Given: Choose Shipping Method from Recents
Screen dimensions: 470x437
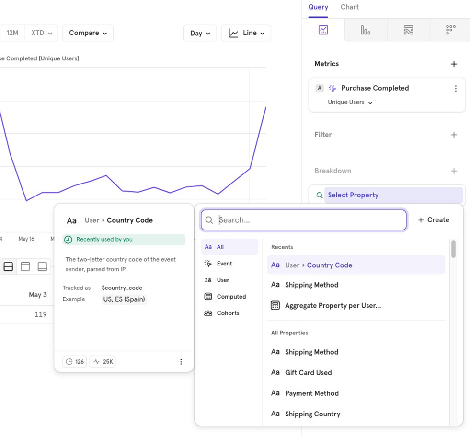Looking at the screenshot, I should click(x=311, y=285).
